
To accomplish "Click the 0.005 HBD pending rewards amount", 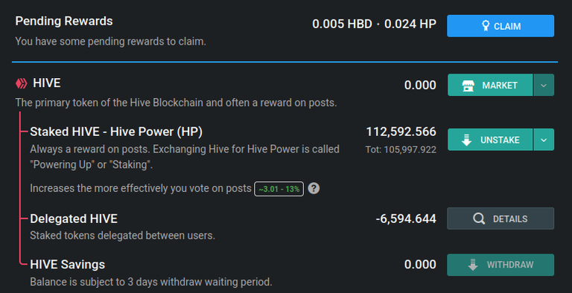I will click(x=342, y=24).
